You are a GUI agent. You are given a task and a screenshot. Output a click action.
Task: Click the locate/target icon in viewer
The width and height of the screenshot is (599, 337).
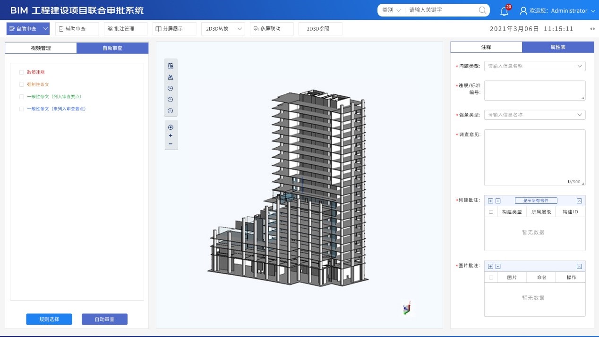coord(171,127)
